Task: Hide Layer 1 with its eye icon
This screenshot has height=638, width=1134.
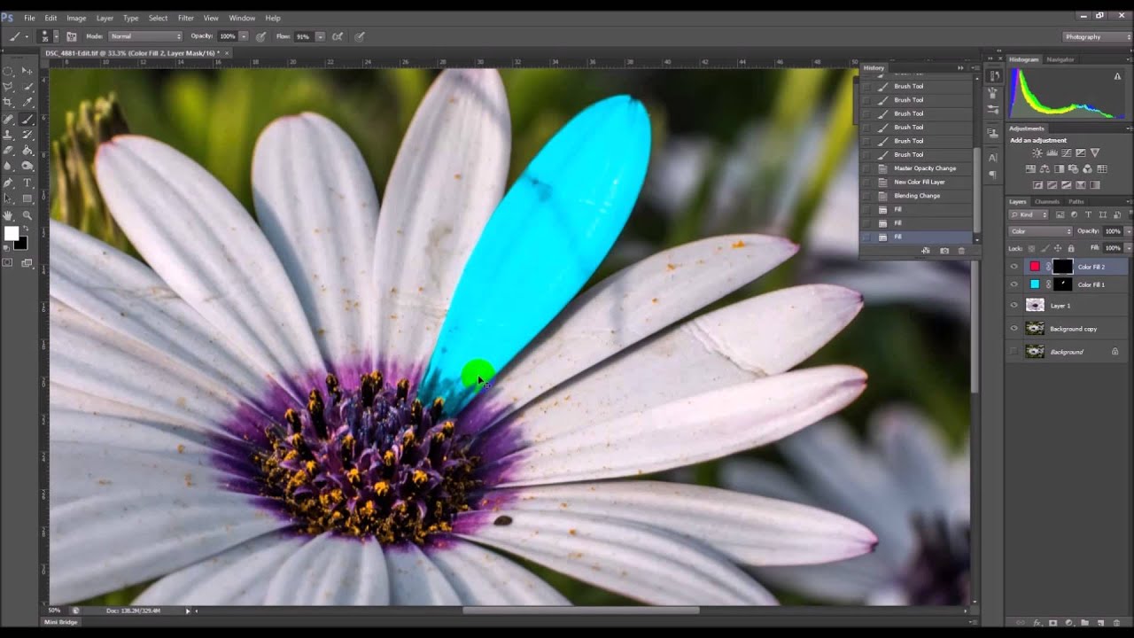Action: tap(1014, 305)
